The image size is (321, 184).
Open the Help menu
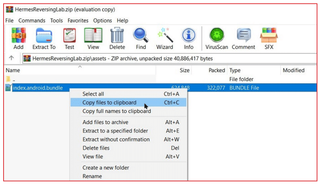(122, 21)
